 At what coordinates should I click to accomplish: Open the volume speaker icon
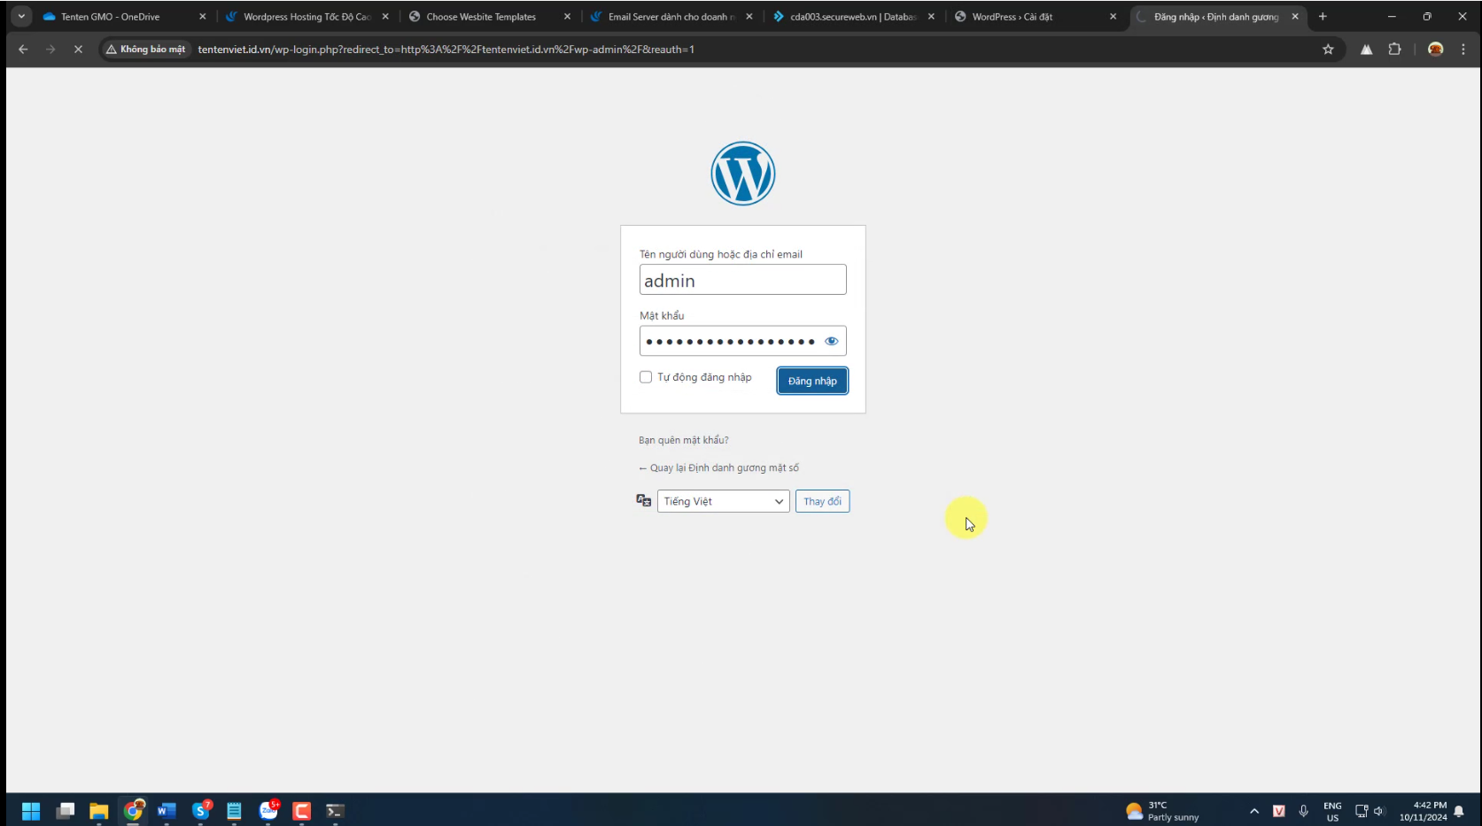[x=1379, y=811]
